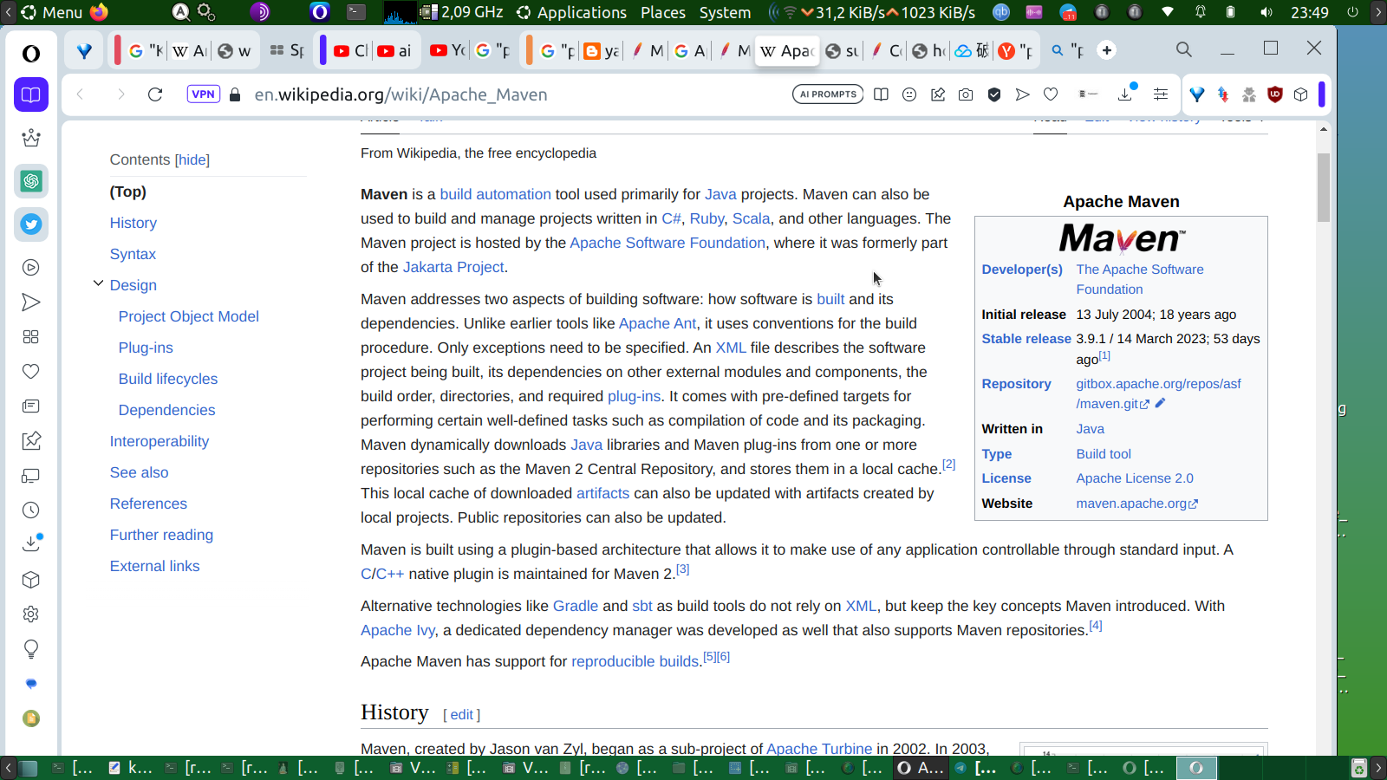Open Apache License 2.0 link
This screenshot has height=780, width=1387.
1135,478
